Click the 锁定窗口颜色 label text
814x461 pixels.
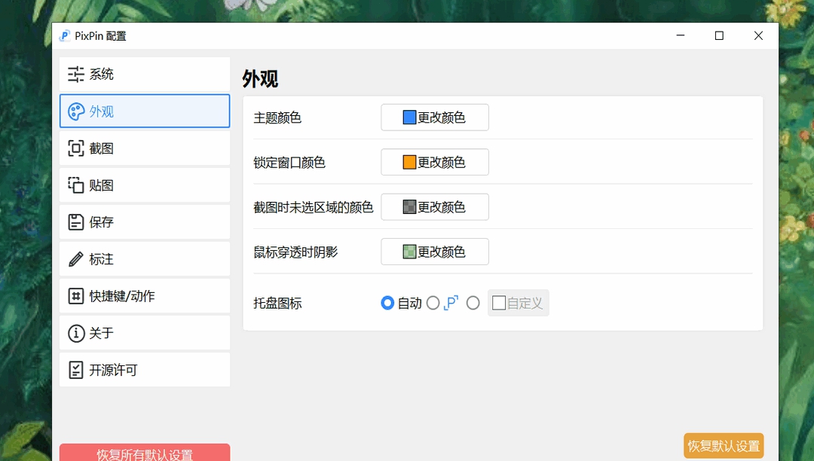tap(289, 162)
